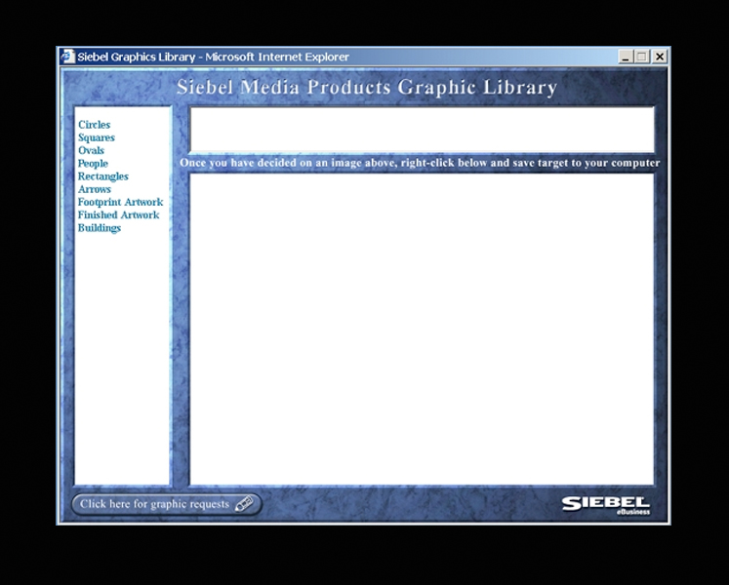Choose the Rectangles category link
Viewport: 729px width, 585px height.
[x=103, y=176]
